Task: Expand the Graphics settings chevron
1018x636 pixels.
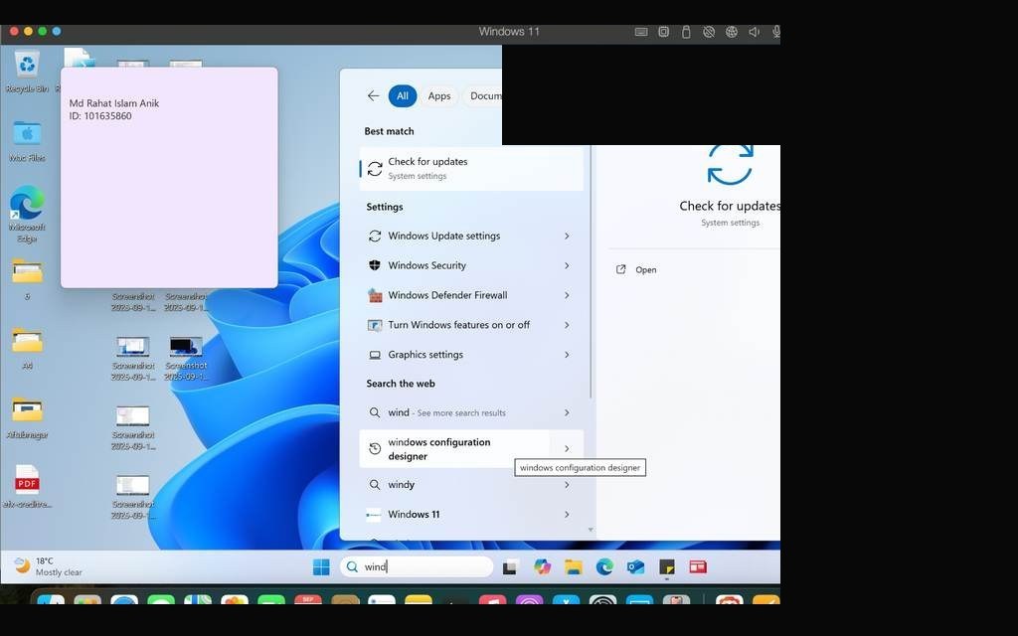Action: 567,355
